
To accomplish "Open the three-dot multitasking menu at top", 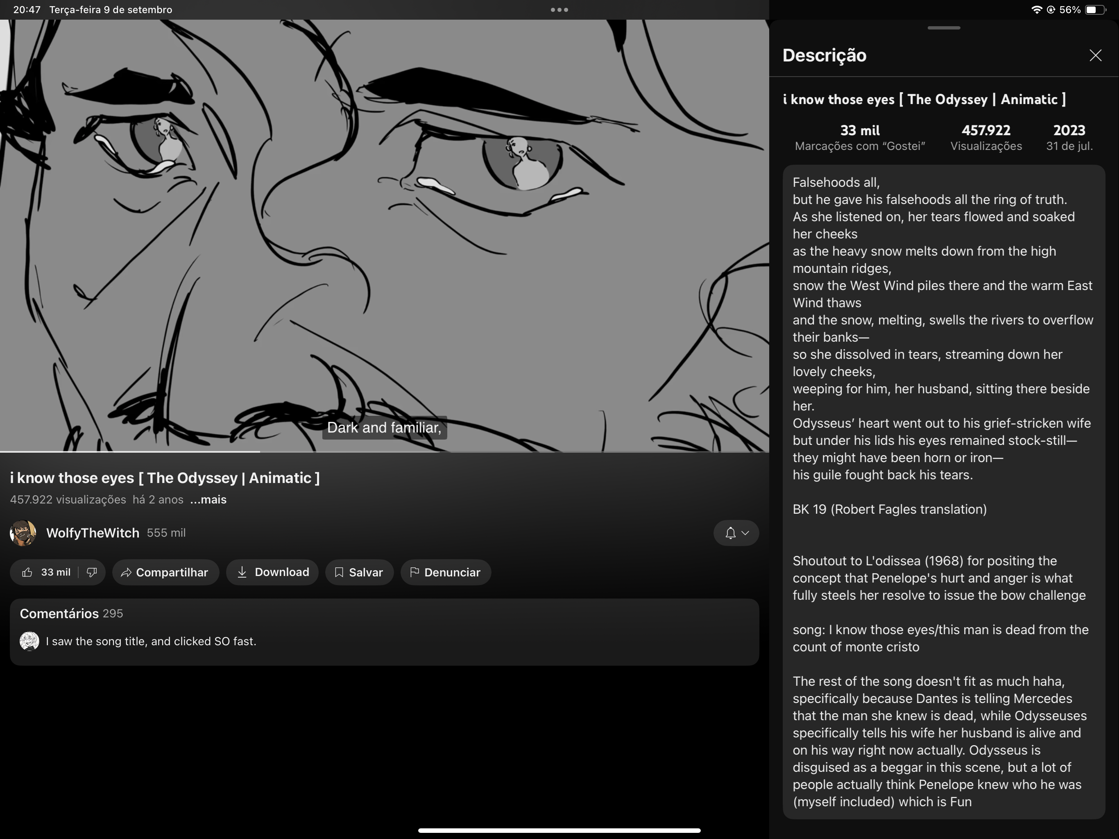I will pyautogui.click(x=559, y=9).
